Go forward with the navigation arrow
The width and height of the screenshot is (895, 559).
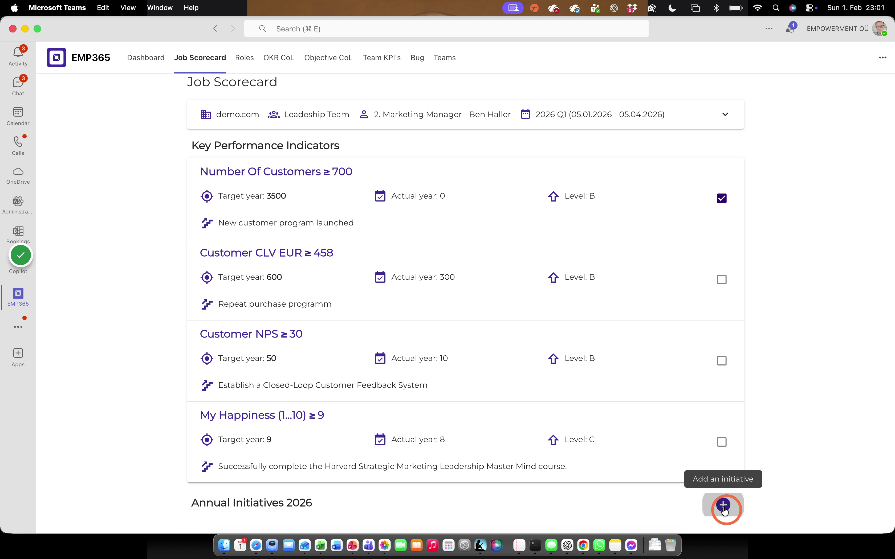pyautogui.click(x=233, y=28)
